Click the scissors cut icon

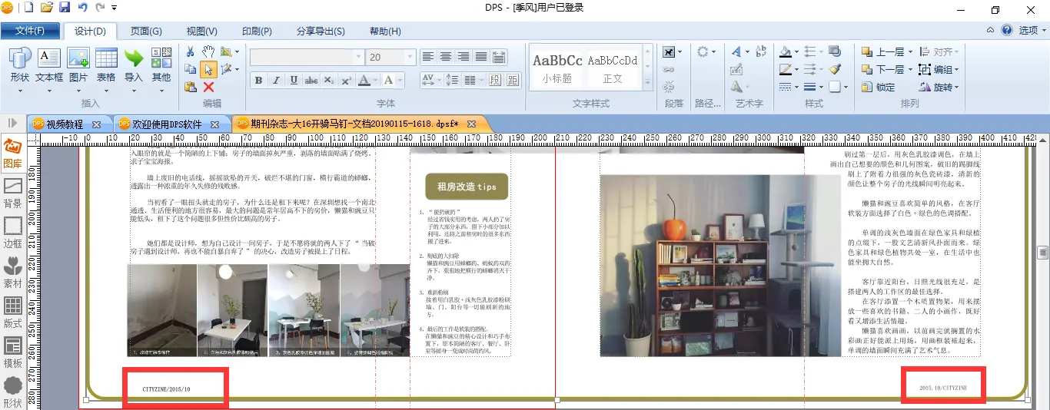[x=190, y=51]
